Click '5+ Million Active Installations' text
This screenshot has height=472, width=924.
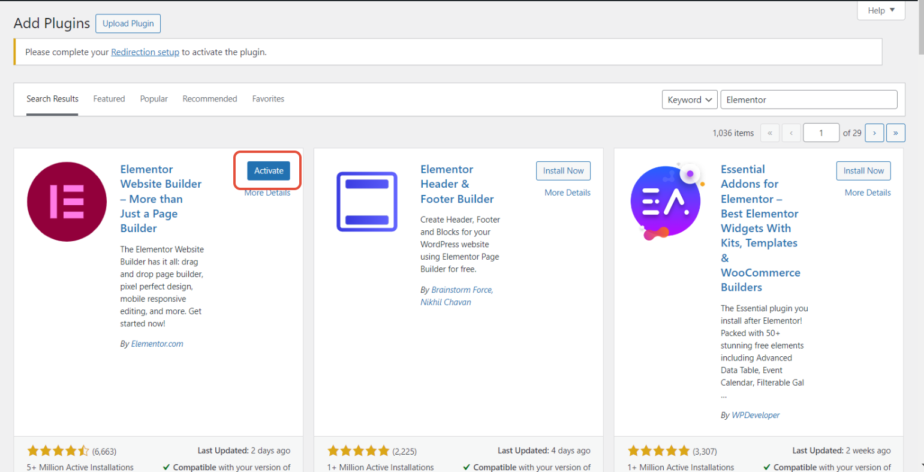click(x=80, y=467)
